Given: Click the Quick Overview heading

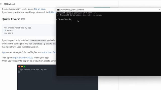Looking at the screenshot, I should 13,19.
